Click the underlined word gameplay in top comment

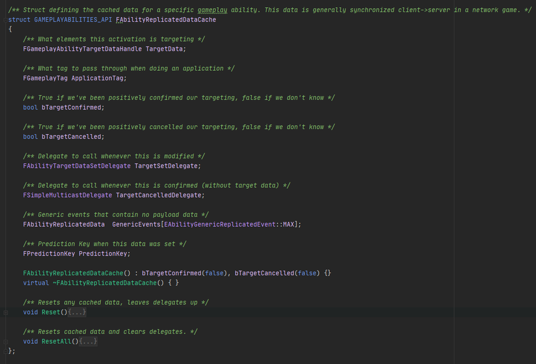click(212, 10)
